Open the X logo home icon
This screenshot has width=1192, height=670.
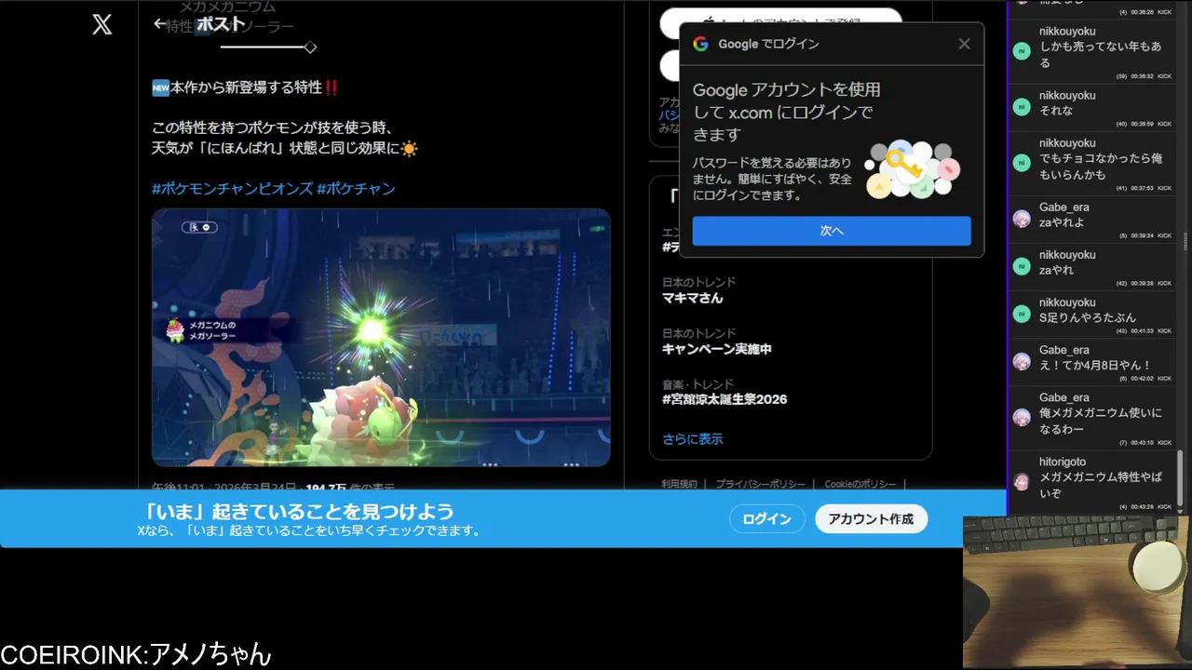[102, 25]
